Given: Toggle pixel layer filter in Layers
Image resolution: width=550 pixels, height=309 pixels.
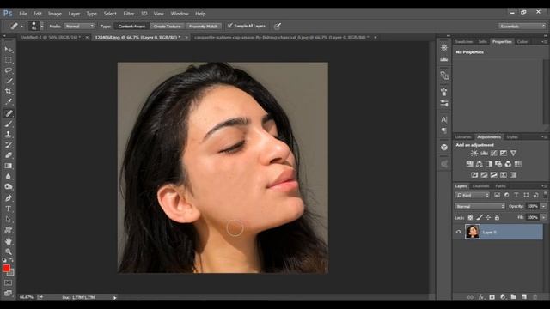Looking at the screenshot, I should click(497, 195).
